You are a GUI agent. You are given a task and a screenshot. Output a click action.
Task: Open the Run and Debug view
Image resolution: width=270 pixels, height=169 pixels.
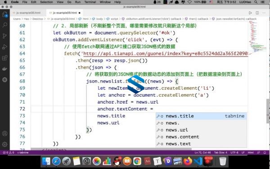[4, 47]
